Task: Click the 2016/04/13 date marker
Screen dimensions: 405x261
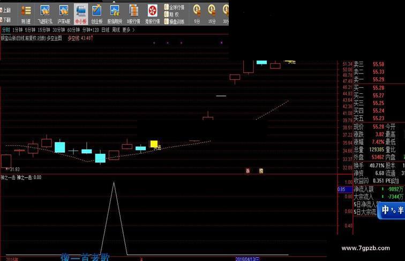Action: click(247, 259)
